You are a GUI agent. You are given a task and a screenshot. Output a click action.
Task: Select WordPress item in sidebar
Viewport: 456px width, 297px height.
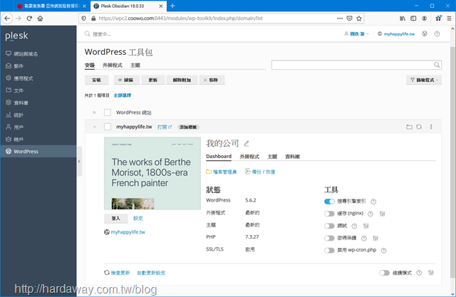pyautogui.click(x=38, y=152)
